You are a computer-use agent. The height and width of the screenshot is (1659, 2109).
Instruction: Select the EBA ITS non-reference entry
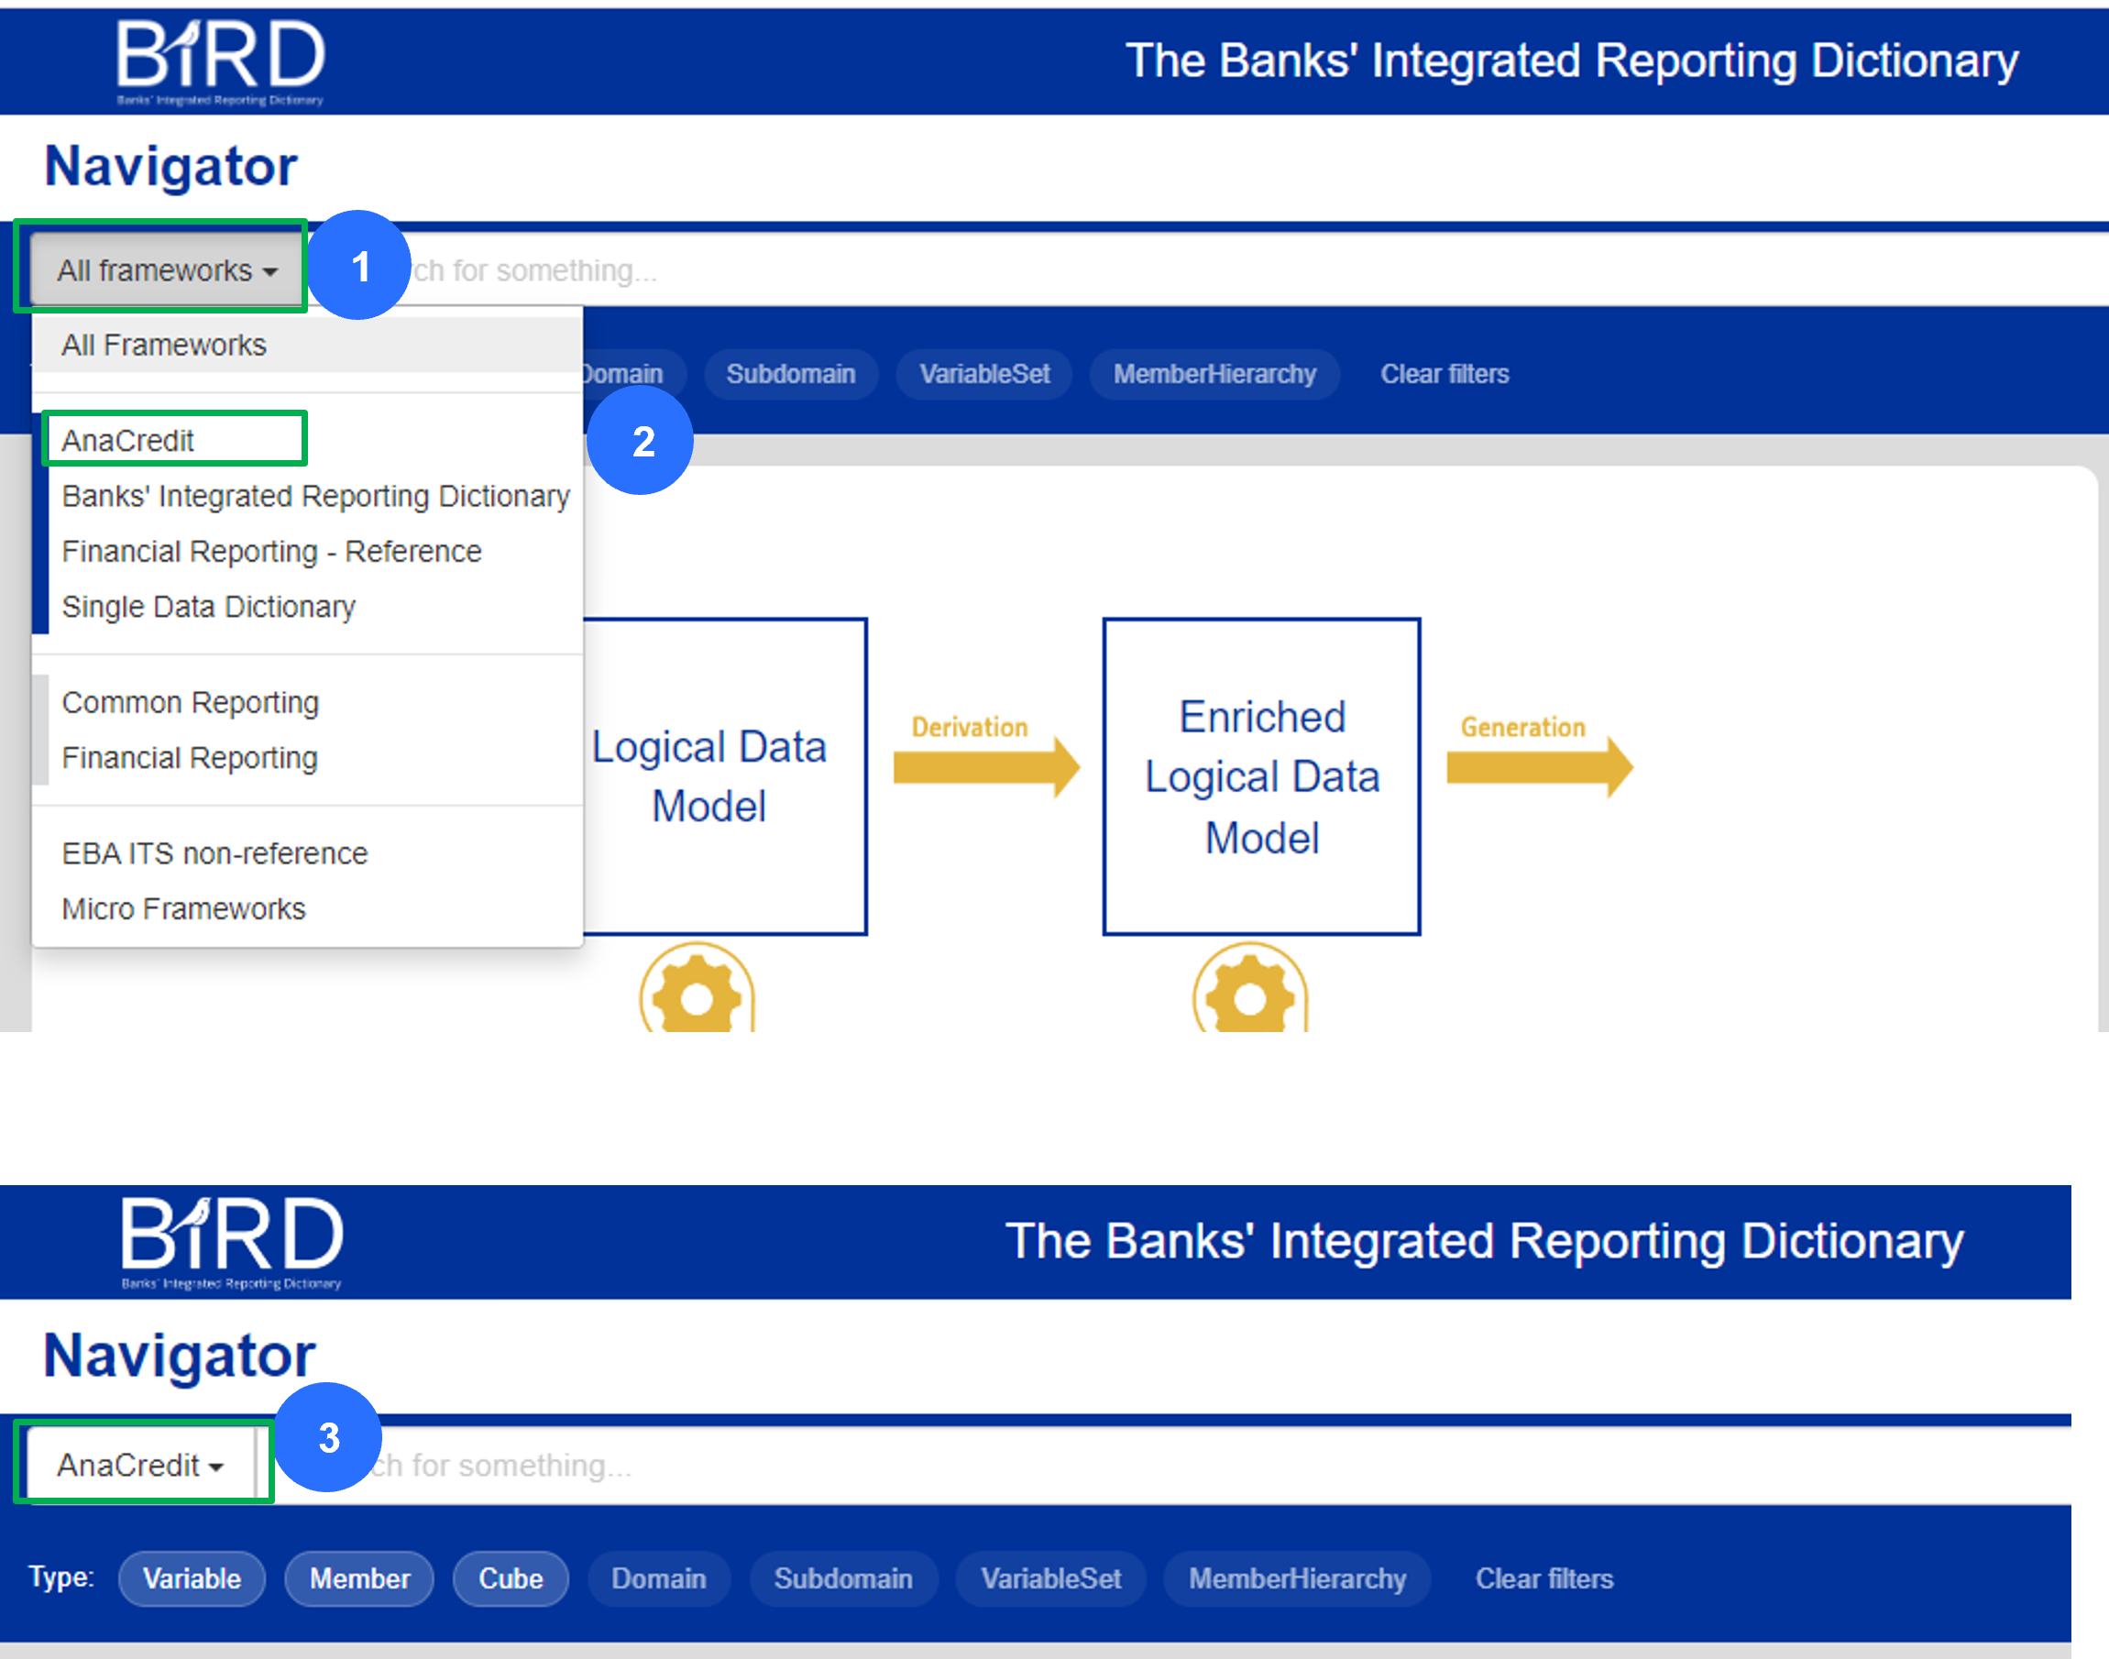coord(214,852)
